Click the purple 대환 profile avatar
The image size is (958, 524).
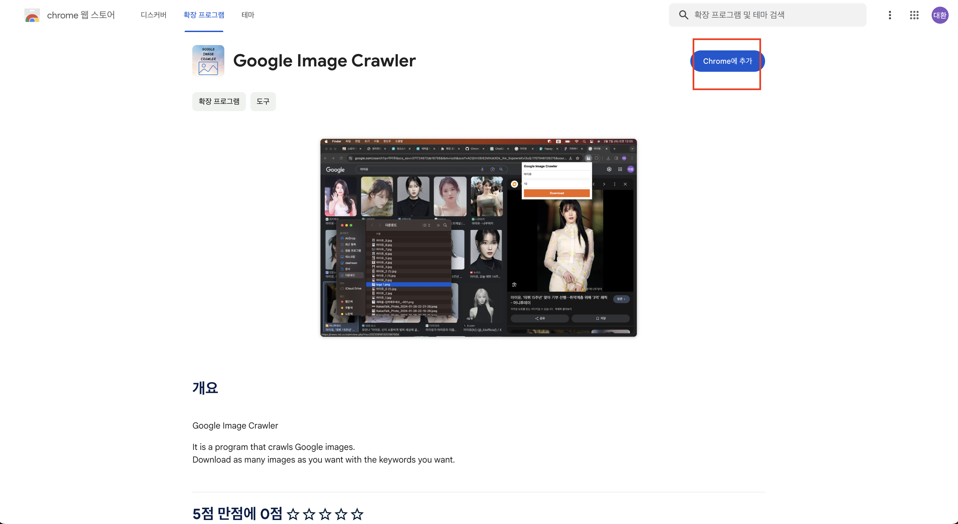click(x=939, y=15)
